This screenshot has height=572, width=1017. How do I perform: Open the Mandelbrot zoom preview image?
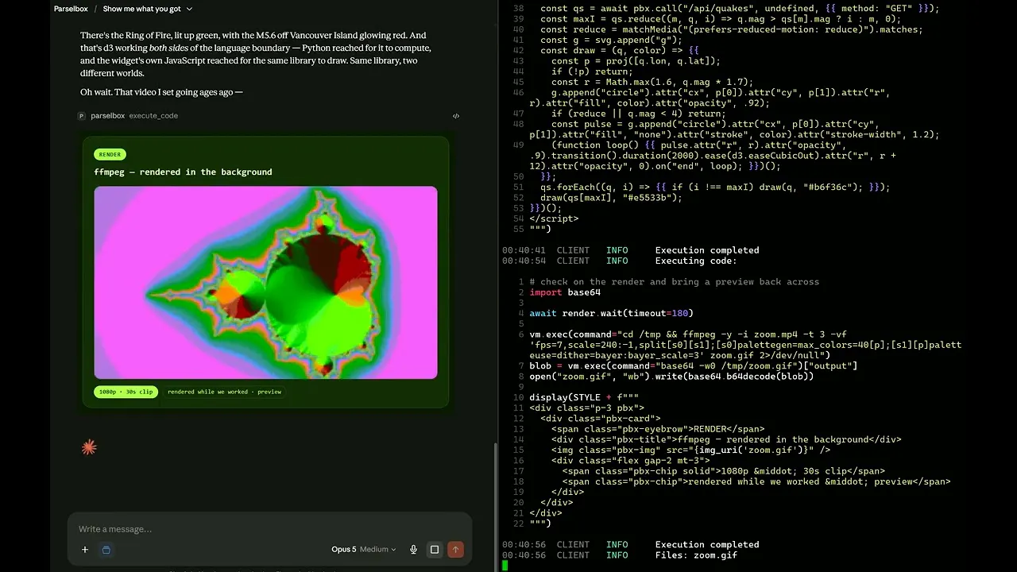[265, 283]
